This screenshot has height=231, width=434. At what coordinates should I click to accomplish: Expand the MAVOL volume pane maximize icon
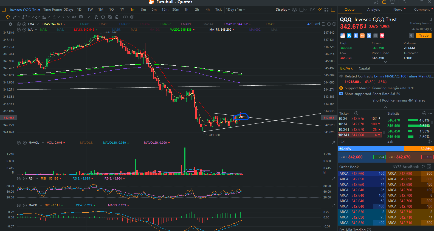(x=333, y=143)
